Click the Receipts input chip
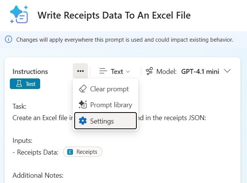The image size is (247, 183). point(83,152)
